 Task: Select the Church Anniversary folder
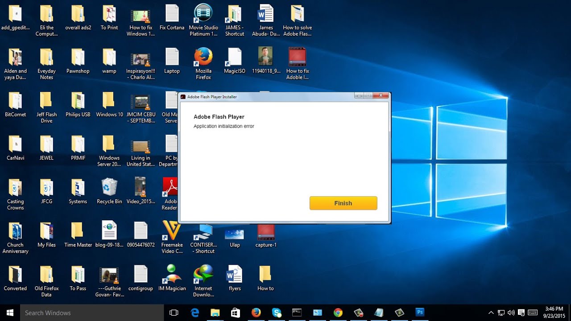(15, 237)
